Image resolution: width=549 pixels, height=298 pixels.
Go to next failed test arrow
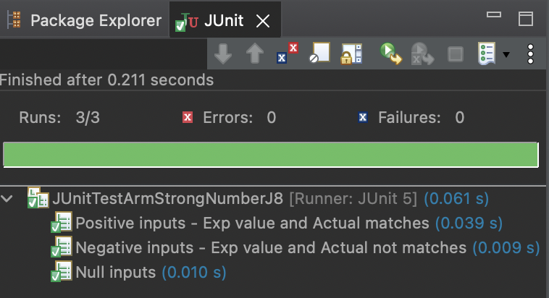tap(223, 54)
